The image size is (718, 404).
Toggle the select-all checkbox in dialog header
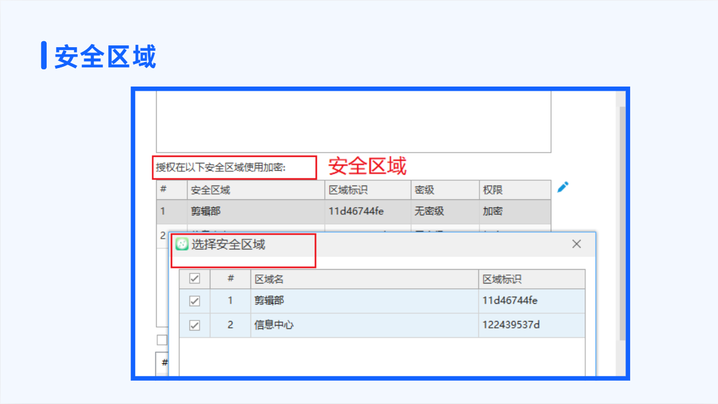point(194,279)
